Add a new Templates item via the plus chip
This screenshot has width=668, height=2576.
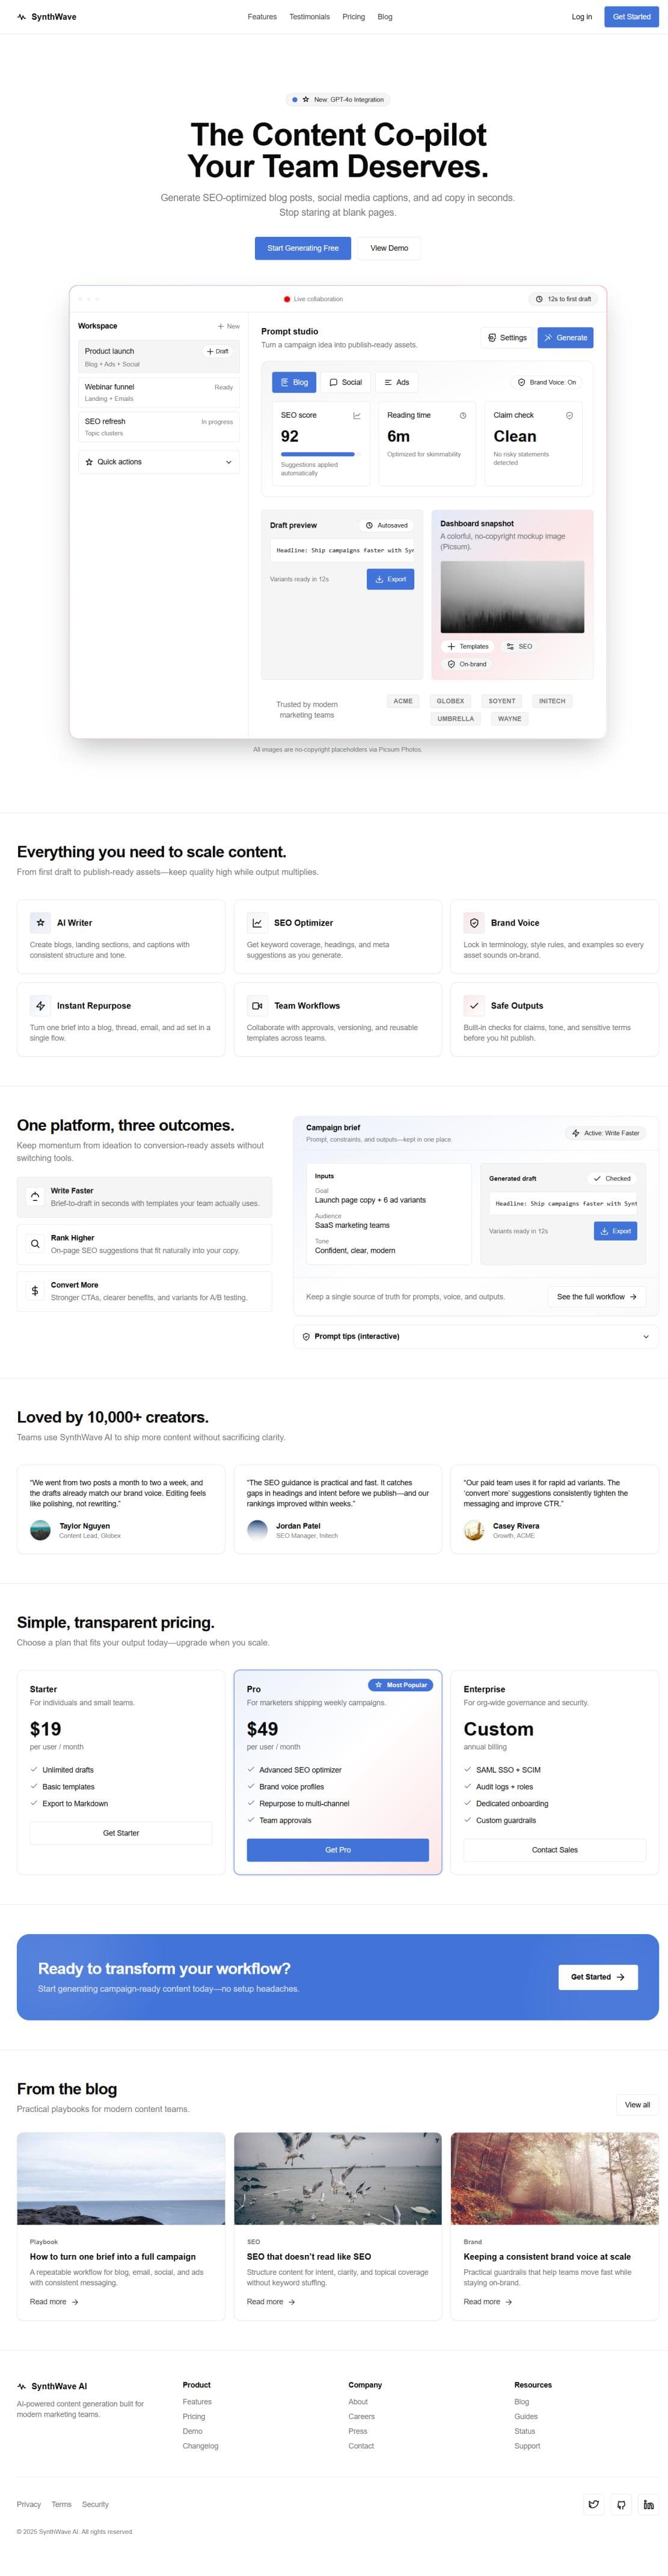[469, 646]
